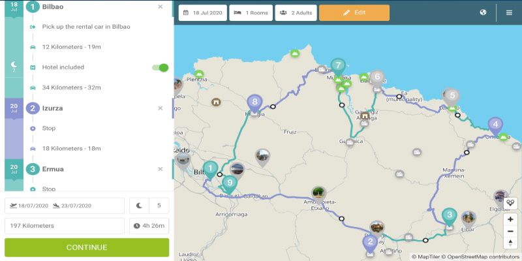
Task: Click the Stop row under Izurza
Action: [48, 128]
